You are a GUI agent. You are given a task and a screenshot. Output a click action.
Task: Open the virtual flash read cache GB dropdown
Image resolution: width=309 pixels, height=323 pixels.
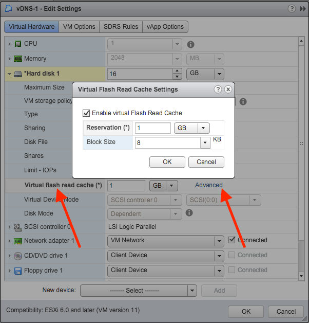point(164,186)
